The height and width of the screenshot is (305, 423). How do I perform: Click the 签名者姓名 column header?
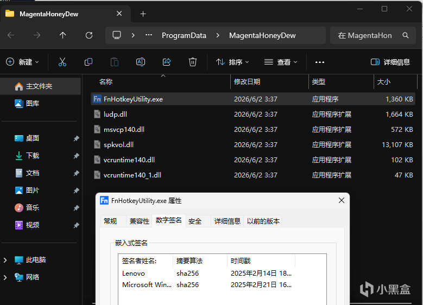tap(146, 261)
